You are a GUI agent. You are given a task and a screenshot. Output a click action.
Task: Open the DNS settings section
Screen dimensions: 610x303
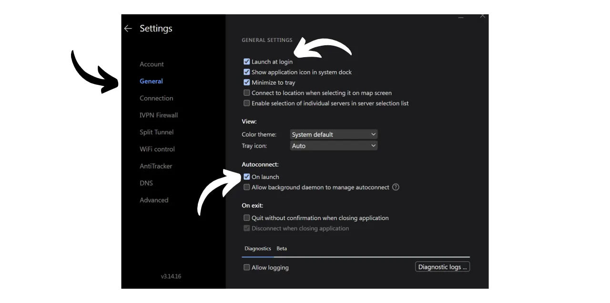146,183
